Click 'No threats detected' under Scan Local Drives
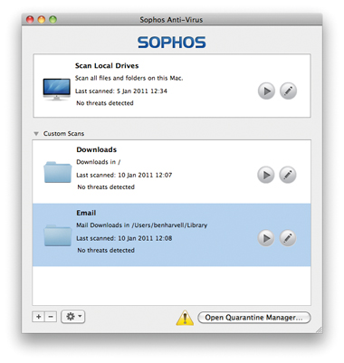Screen dimensions: 344x363 pos(105,103)
